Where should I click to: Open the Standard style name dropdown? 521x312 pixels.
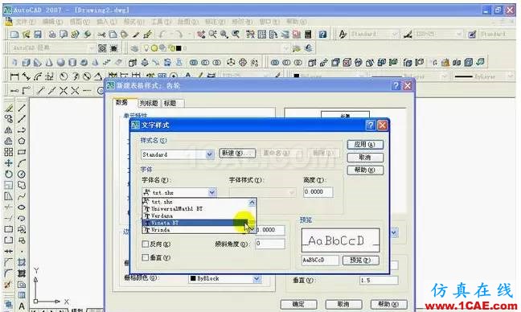(x=209, y=154)
